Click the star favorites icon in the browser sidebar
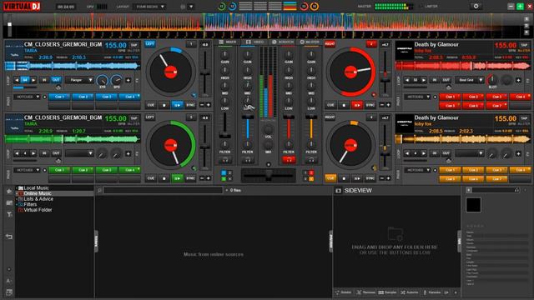 (x=9, y=191)
